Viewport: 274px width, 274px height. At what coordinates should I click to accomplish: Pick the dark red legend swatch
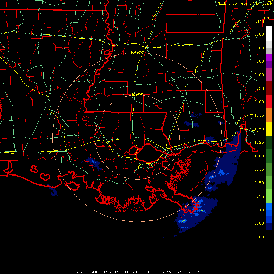pos(269,88)
